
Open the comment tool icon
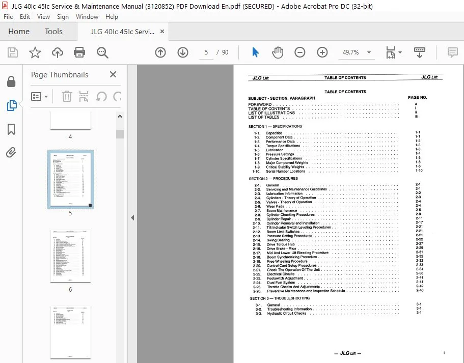452,52
